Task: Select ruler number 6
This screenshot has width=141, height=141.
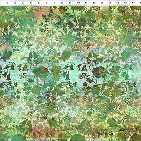Action: pyautogui.click(x=46, y=3)
